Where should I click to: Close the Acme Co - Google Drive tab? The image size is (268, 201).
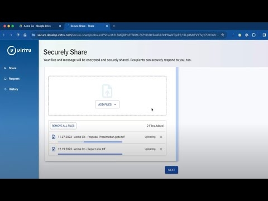[60, 26]
